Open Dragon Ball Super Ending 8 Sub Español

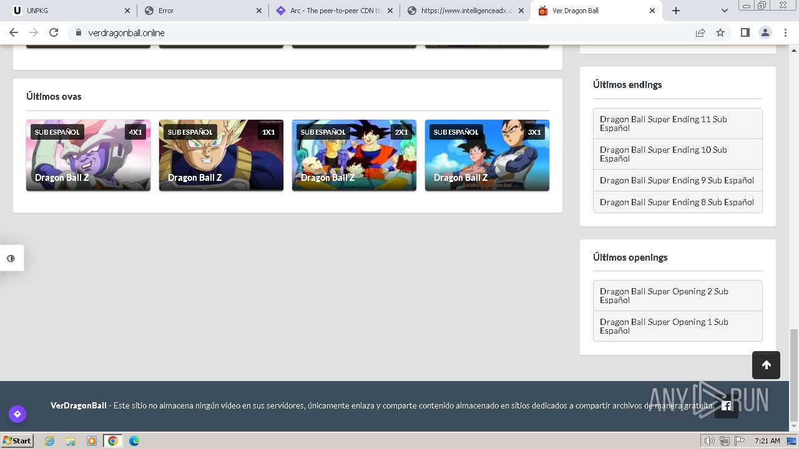point(677,202)
